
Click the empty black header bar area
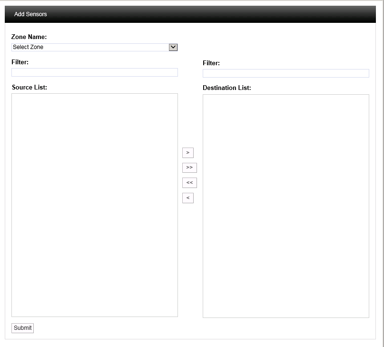point(214,14)
